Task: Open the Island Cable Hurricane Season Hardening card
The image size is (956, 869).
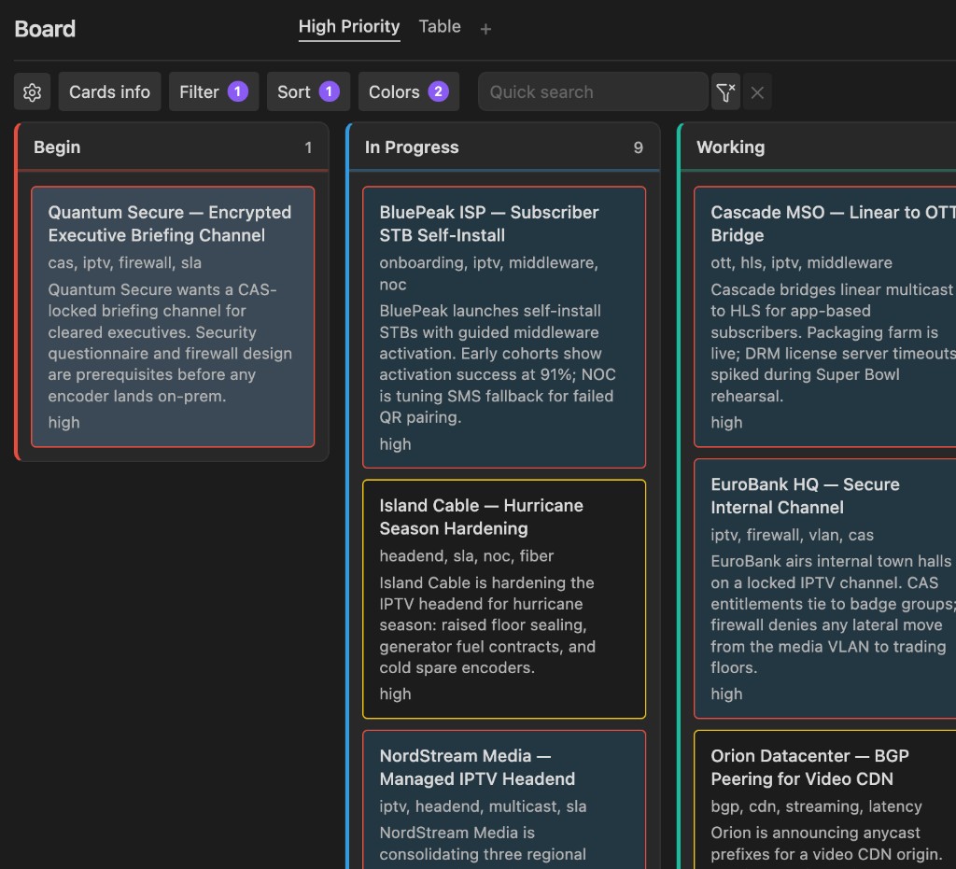Action: 504,599
